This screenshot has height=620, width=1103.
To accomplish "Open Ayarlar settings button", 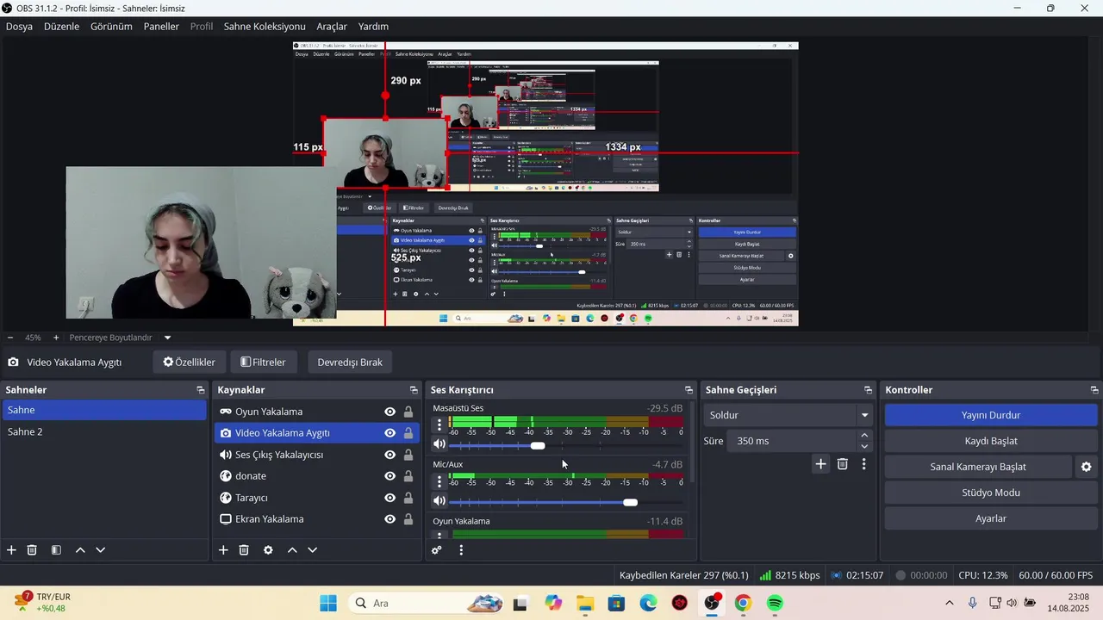I will point(991,518).
